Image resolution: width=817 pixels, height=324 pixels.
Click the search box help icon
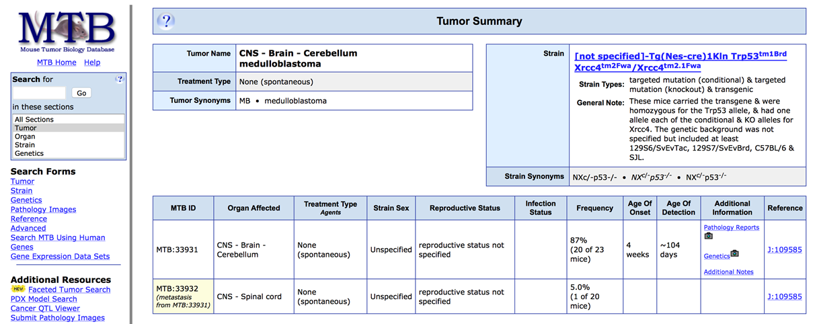coord(120,79)
